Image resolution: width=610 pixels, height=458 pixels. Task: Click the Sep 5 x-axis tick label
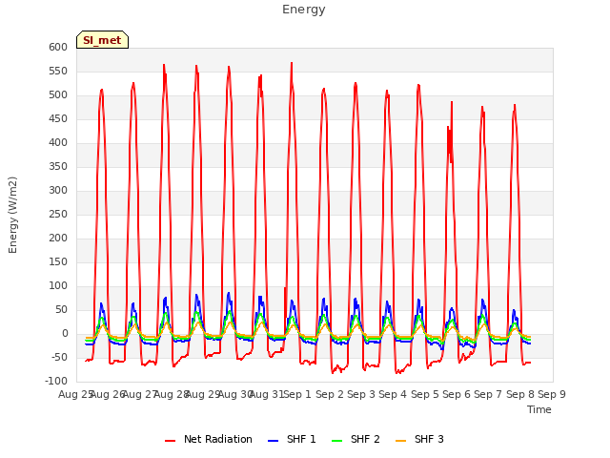click(425, 394)
